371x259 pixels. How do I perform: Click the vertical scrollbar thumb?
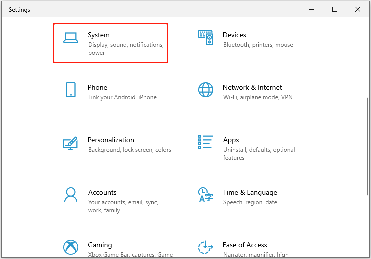[x=368, y=146]
